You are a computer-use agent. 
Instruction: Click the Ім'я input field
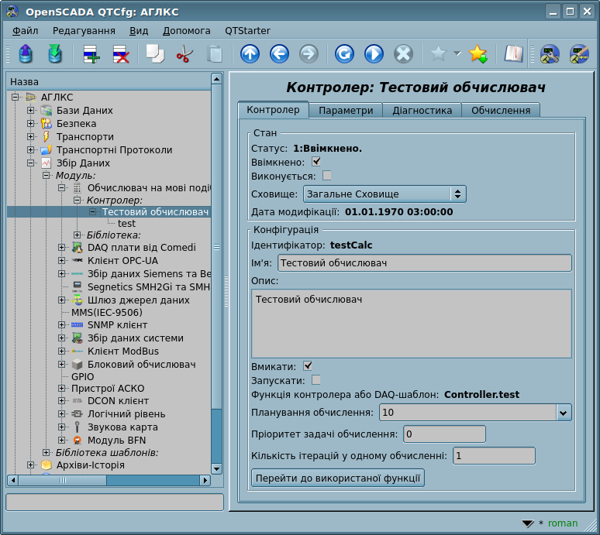(424, 263)
